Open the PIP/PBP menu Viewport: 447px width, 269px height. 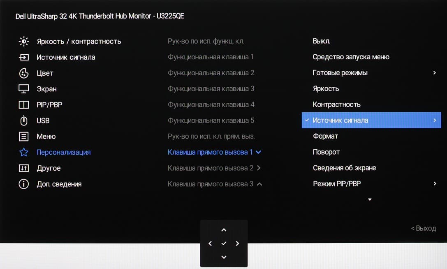(49, 105)
